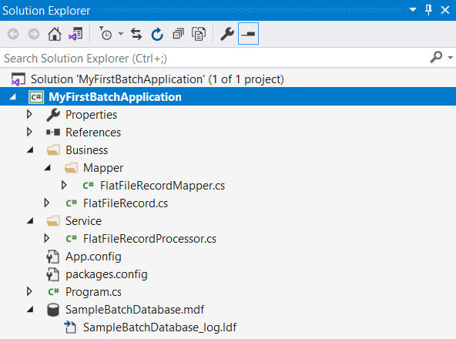
Task: Open search options dropdown arrow
Action: tap(450, 57)
